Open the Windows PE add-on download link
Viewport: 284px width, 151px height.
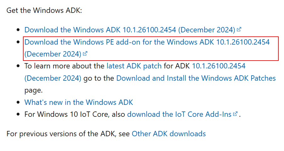tap(147, 42)
